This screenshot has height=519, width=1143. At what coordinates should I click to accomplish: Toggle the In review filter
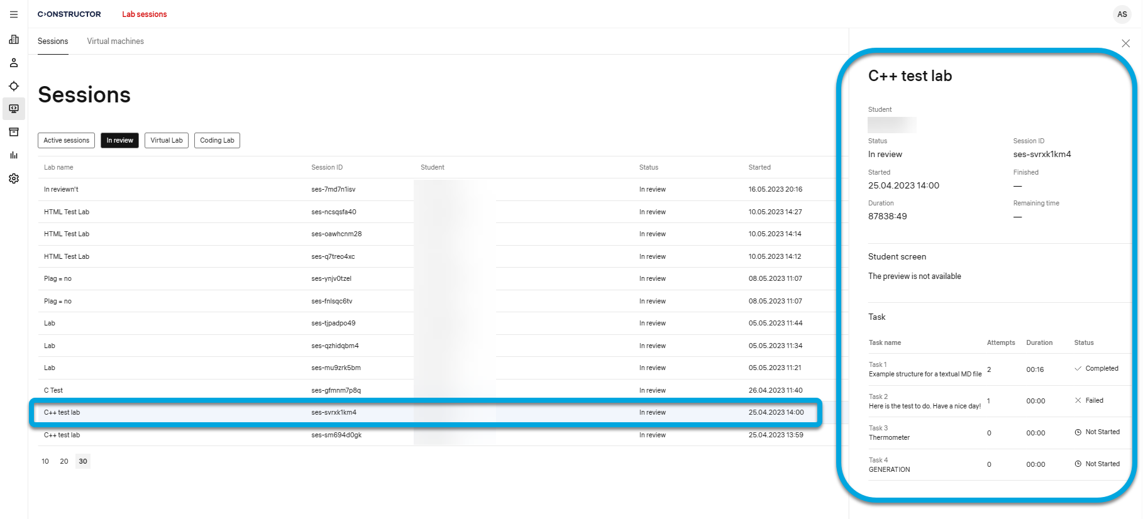(x=119, y=141)
